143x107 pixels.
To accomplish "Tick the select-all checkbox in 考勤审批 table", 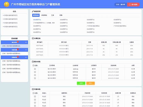I will tap(33, 93).
